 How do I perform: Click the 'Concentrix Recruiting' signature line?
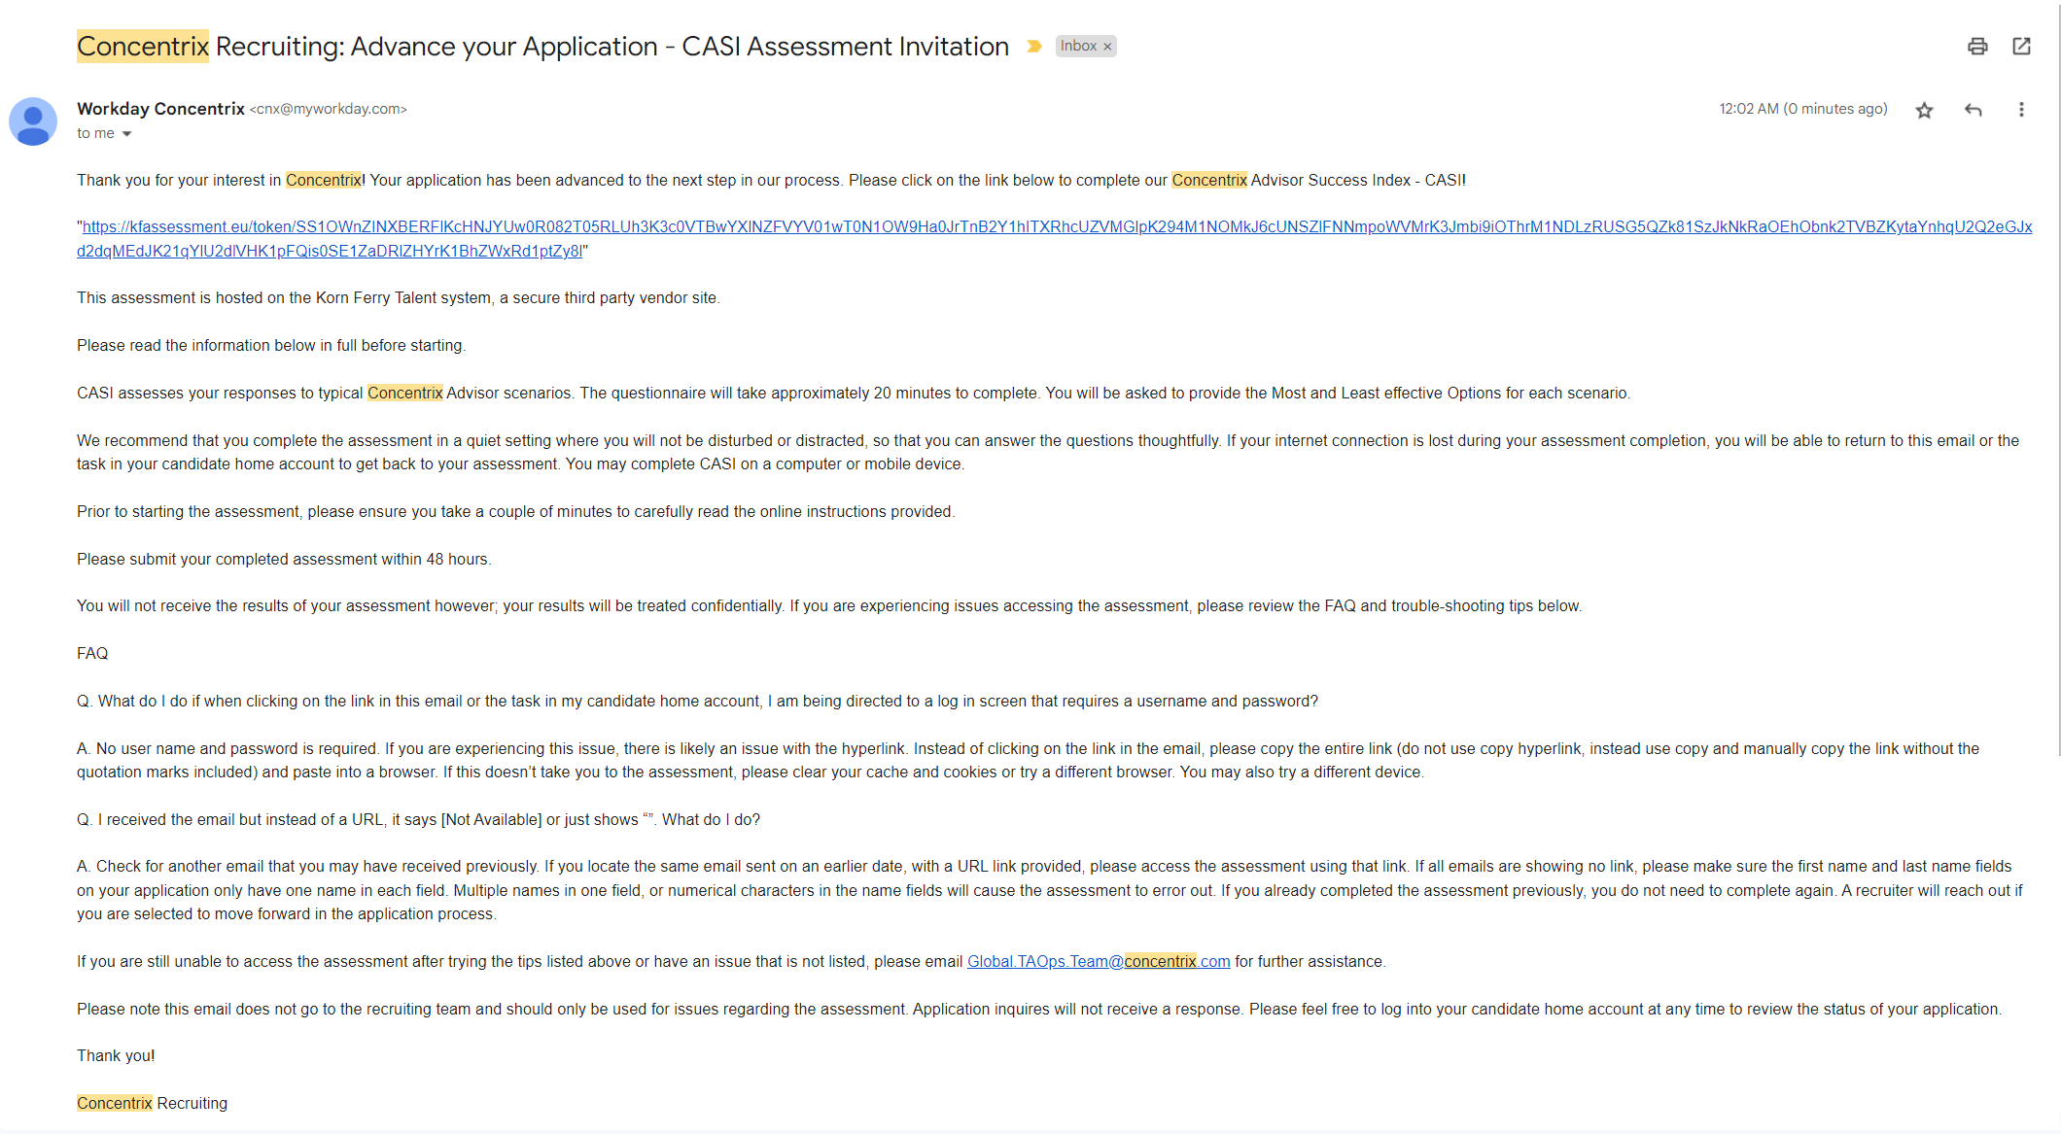click(x=152, y=1103)
